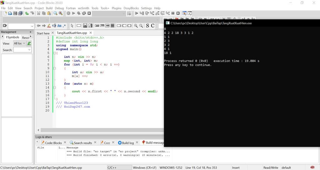Screen dimensions: 320x170
Task: Open the Build menu
Action: (49, 8)
